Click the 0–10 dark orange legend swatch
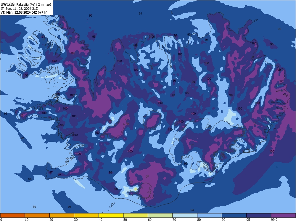 coord(12,215)
